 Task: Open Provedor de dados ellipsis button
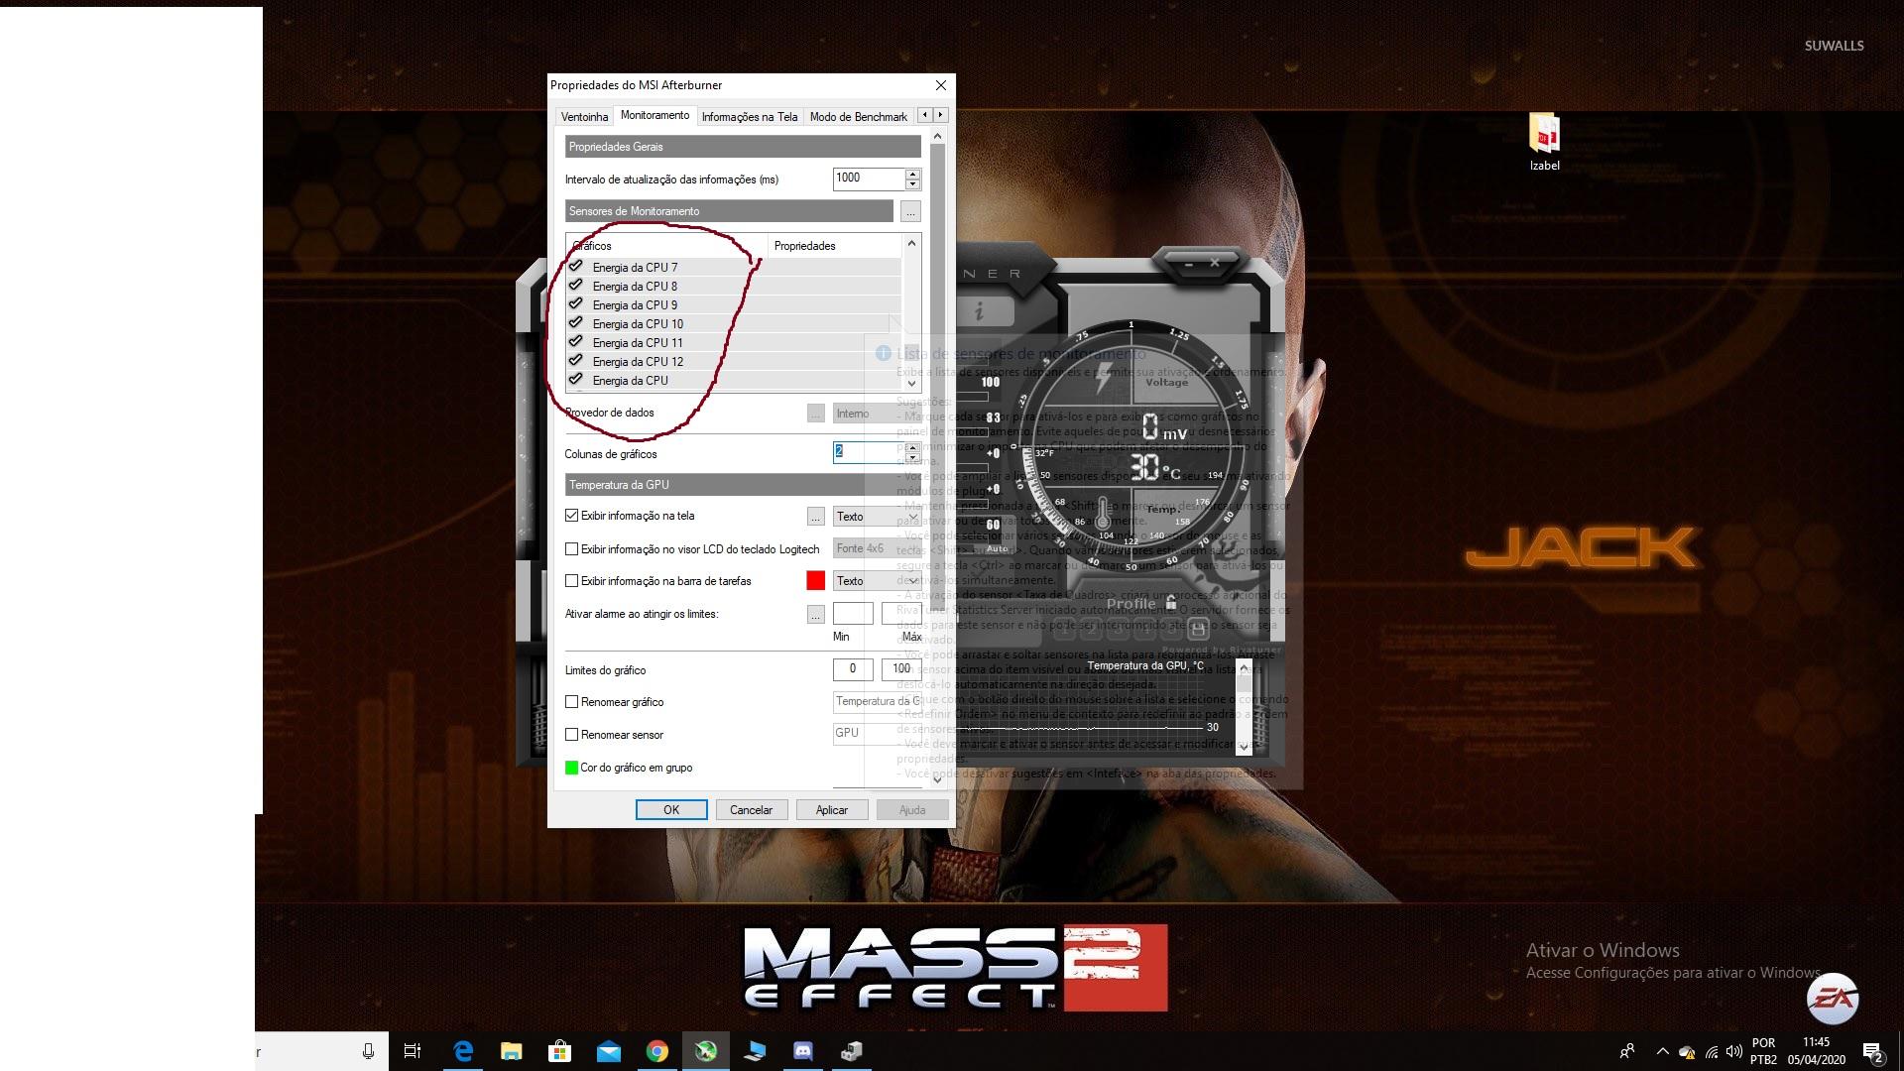(815, 414)
